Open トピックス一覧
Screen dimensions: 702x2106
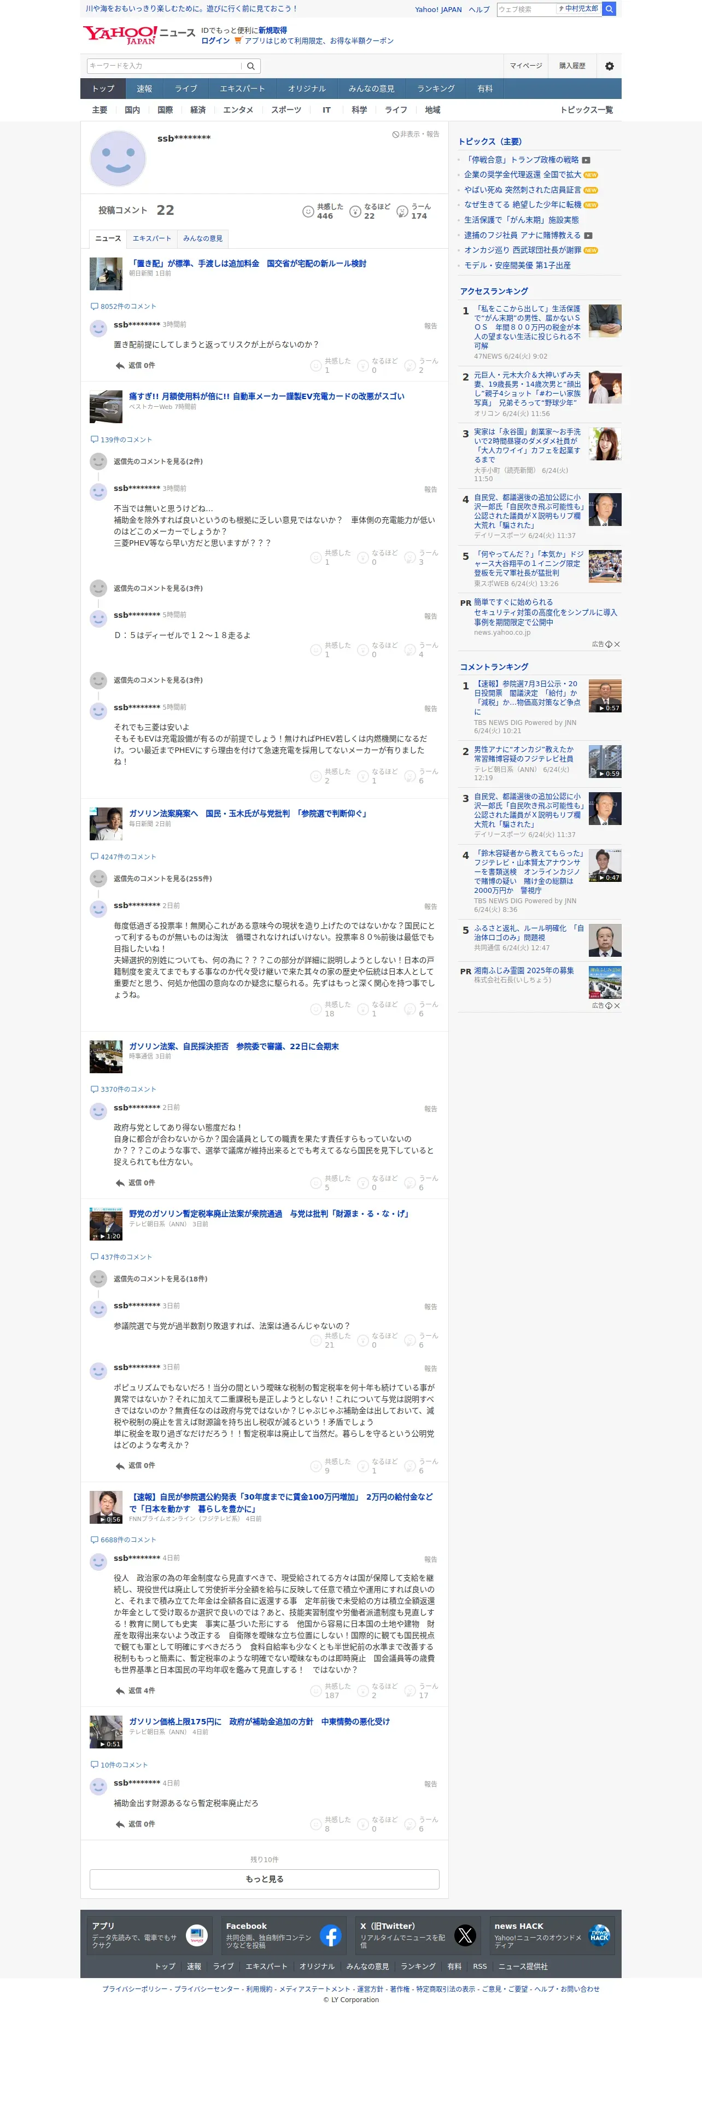click(586, 109)
